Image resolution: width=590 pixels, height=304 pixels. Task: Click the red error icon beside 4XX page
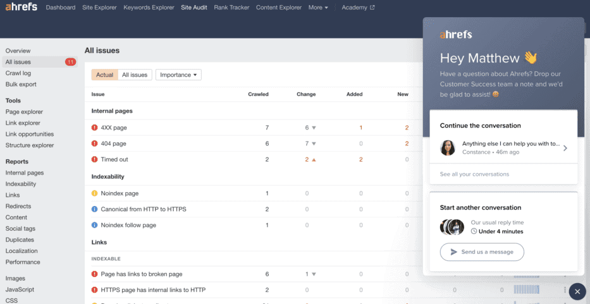tap(94, 128)
